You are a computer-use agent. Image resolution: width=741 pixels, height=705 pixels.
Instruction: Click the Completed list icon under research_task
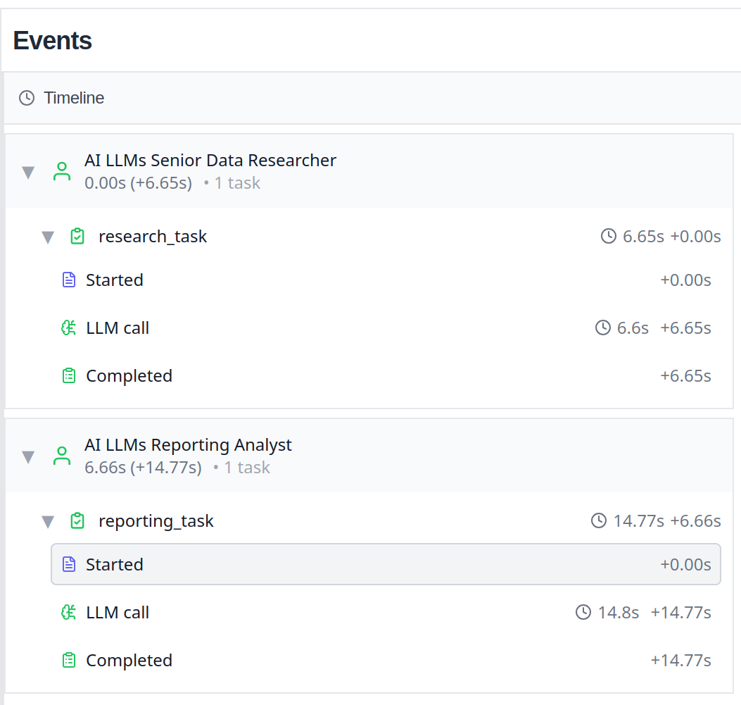point(68,375)
